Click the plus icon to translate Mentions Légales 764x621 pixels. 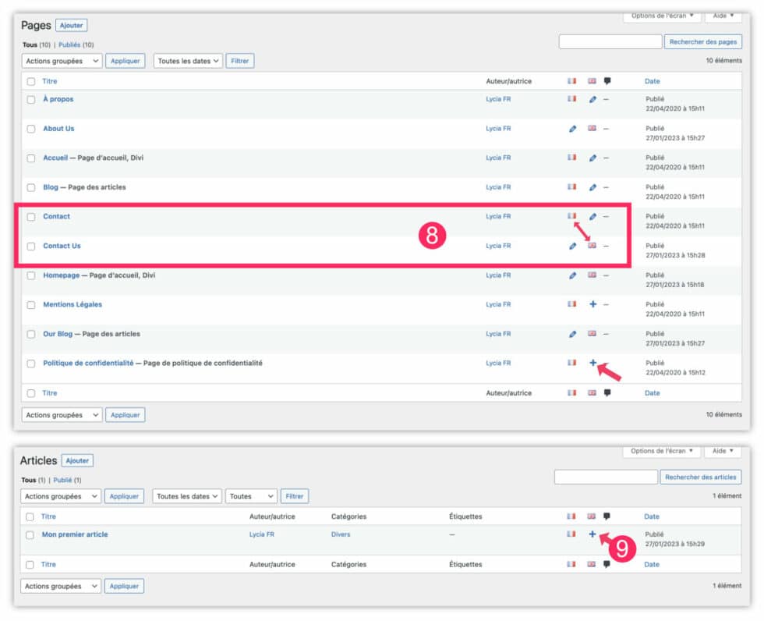(x=592, y=304)
